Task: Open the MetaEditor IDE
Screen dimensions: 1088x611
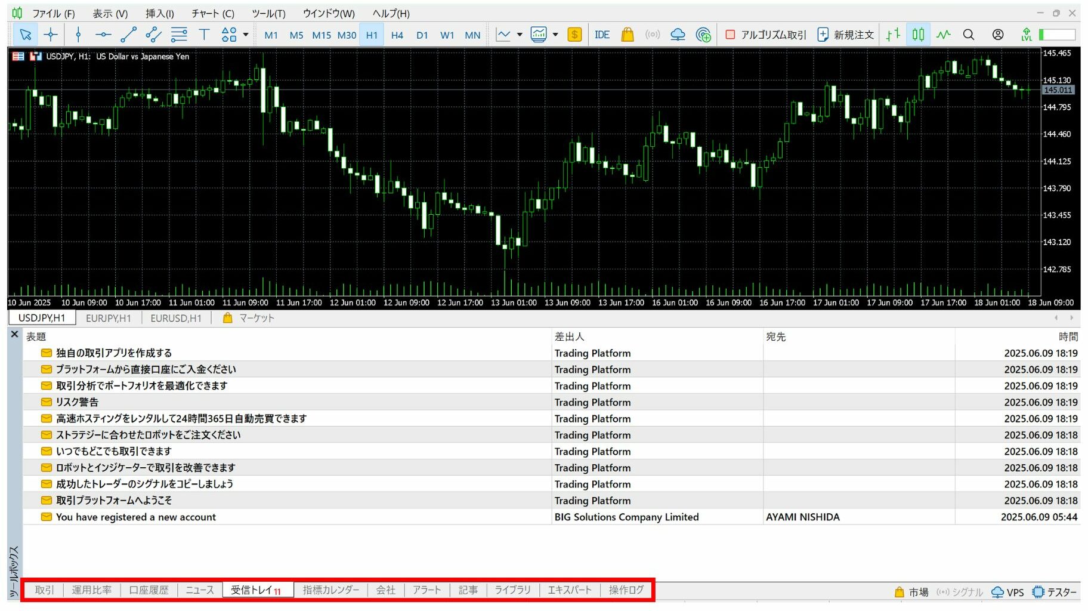Action: [602, 35]
